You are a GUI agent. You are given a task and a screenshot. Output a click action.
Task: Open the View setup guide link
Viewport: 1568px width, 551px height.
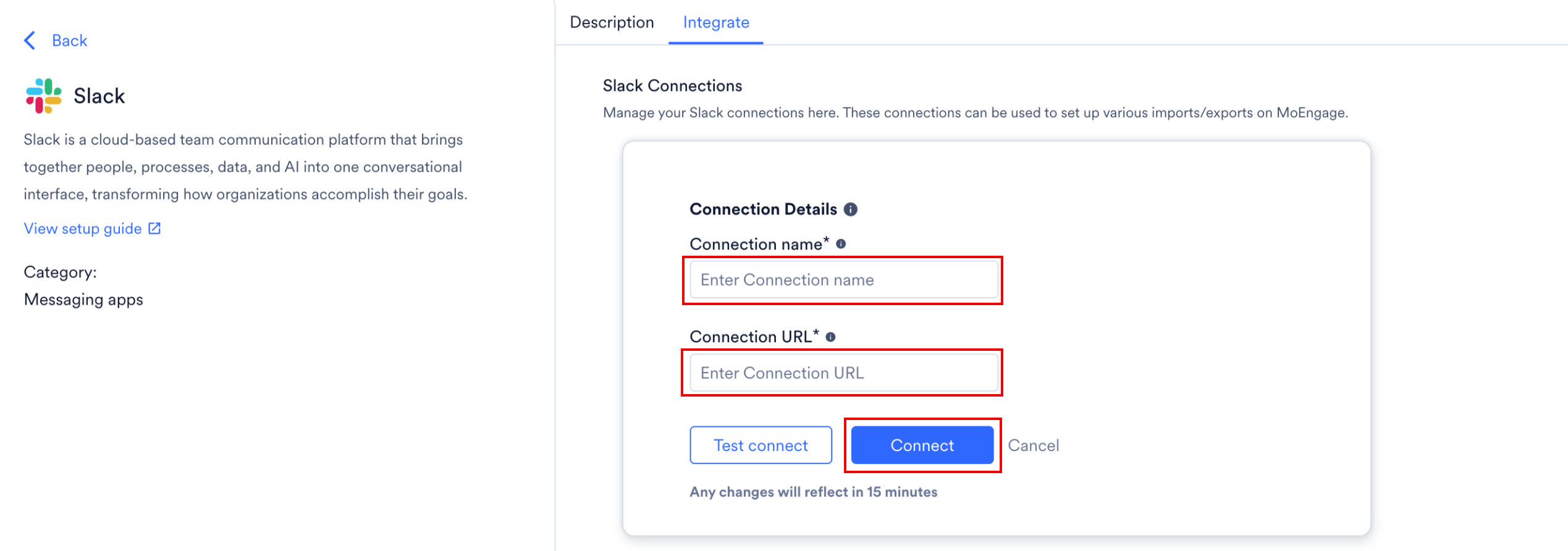pyautogui.click(x=83, y=229)
